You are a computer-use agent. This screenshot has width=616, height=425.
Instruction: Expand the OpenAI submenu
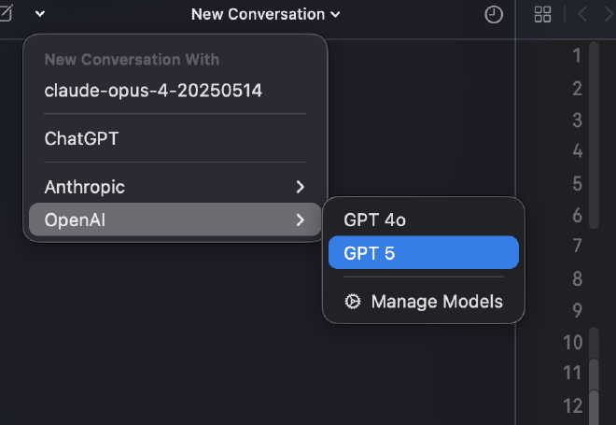pos(175,220)
